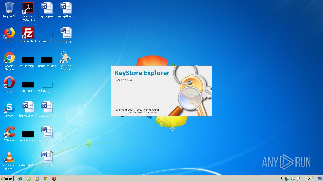
Task: Open FileZilla Client shortcut
Action: click(x=28, y=35)
